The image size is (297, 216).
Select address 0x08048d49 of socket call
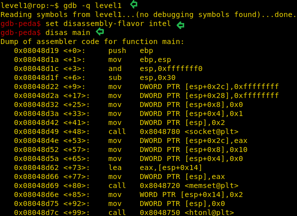(36, 131)
